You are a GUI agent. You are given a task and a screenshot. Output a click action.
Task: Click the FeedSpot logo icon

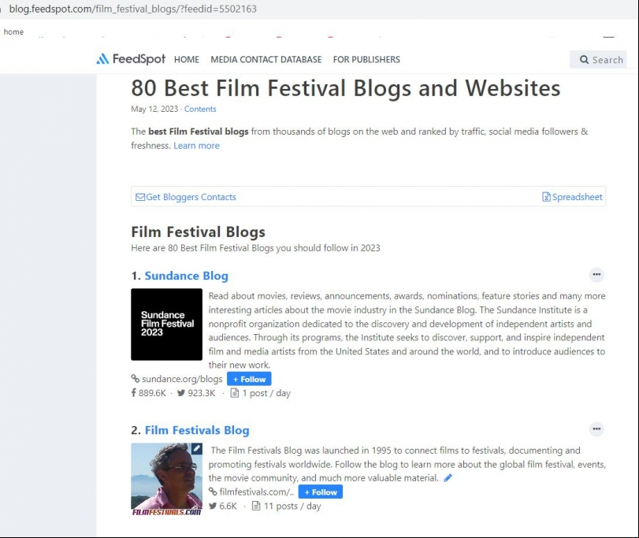[x=102, y=59]
